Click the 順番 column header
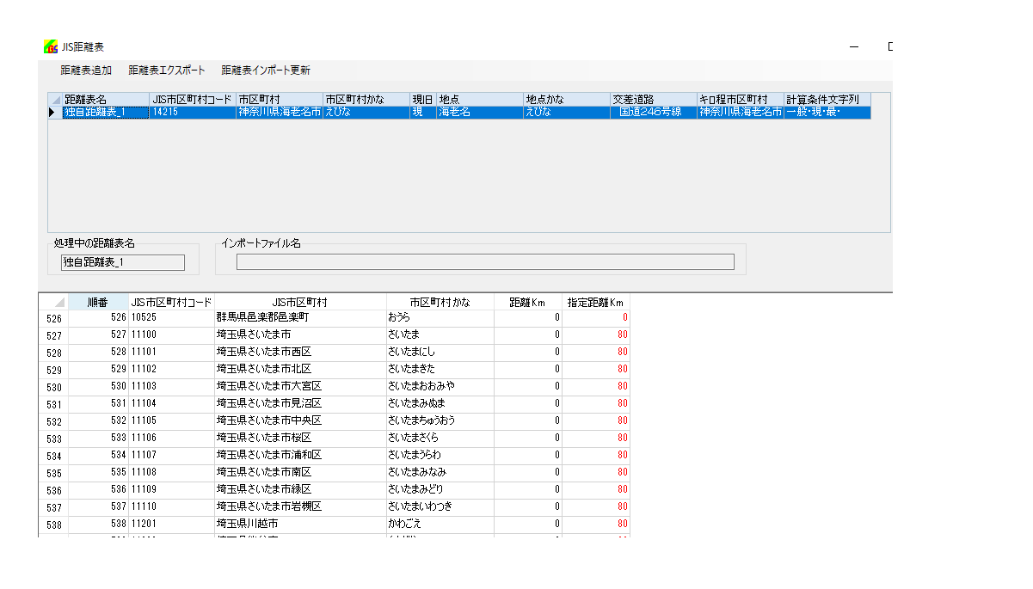This screenshot has height=589, width=1033. point(98,303)
